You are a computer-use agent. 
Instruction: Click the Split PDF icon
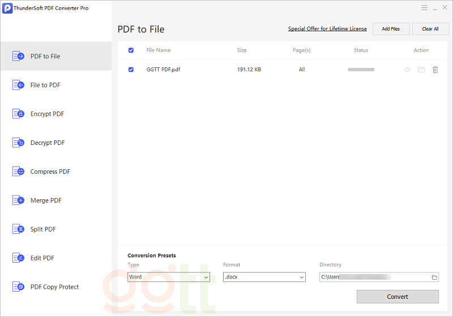click(18, 229)
